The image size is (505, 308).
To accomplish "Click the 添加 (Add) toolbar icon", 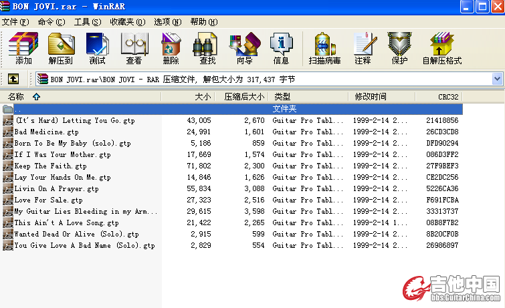I will (x=23, y=48).
